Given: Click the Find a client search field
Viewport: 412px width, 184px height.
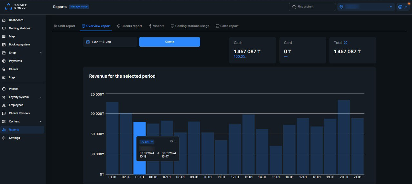Looking at the screenshot, I should pos(312,7).
